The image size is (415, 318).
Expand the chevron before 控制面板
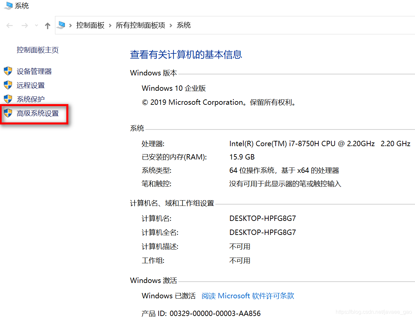(70, 25)
